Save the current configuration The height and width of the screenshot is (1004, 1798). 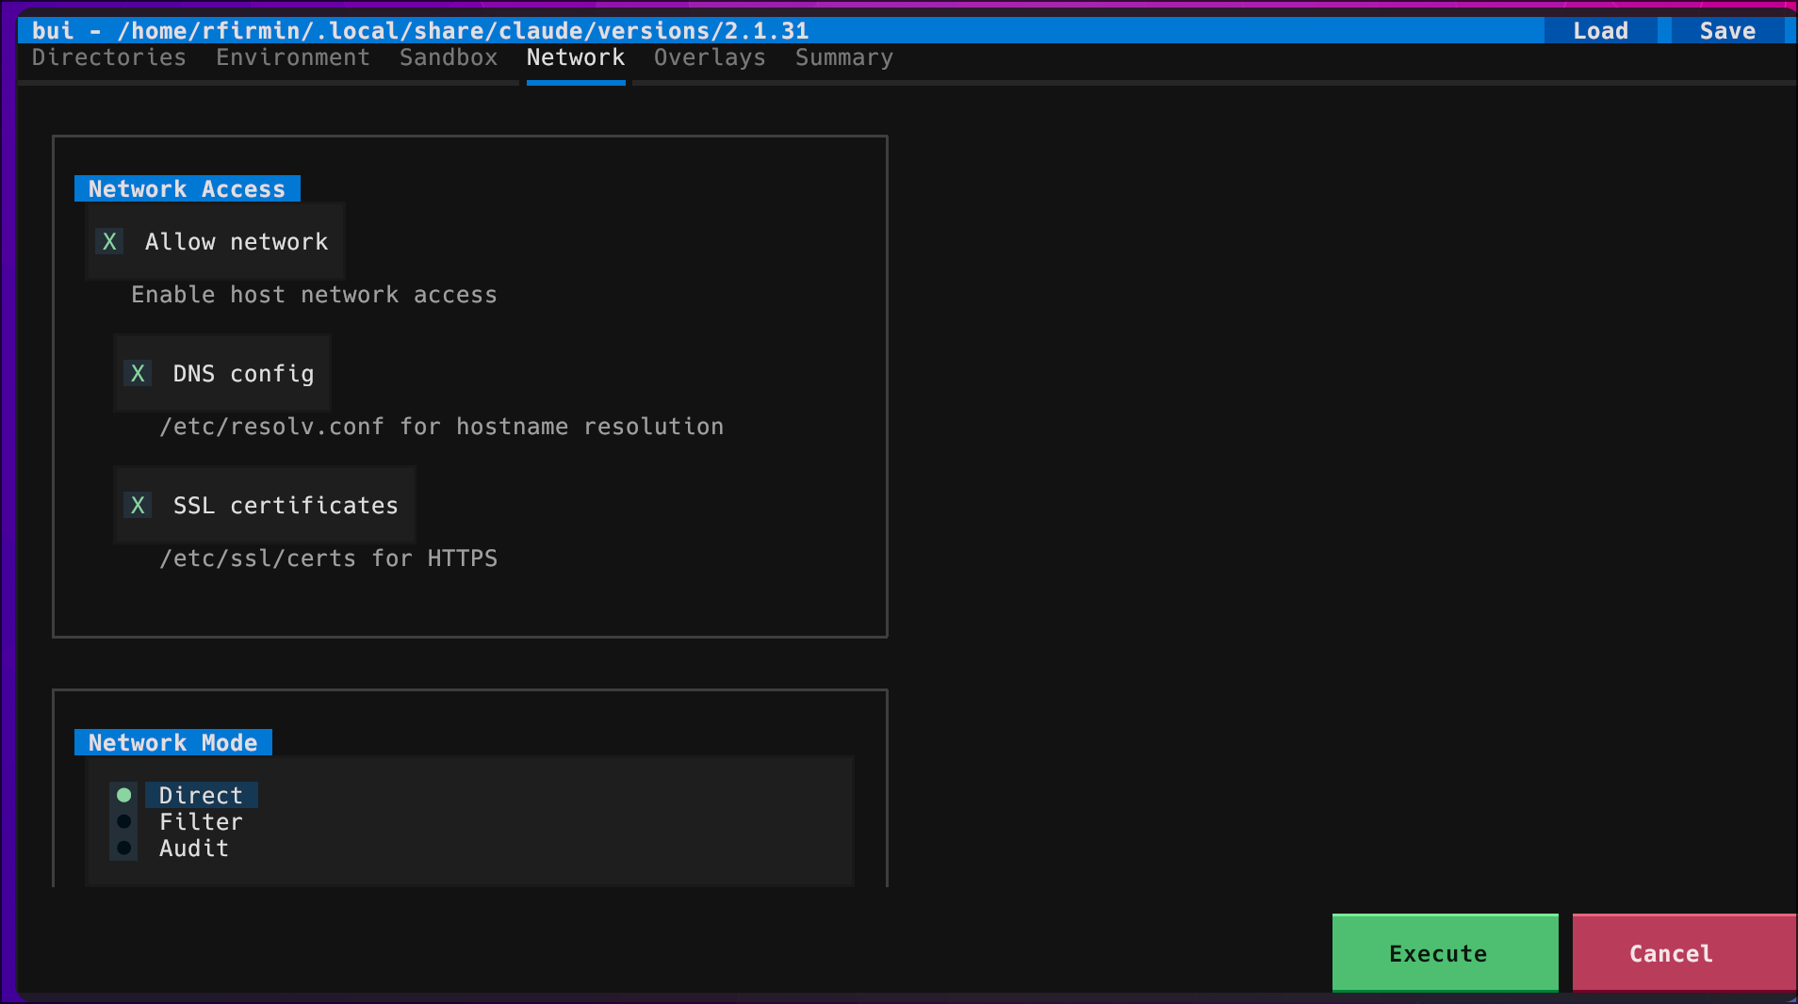coord(1727,30)
